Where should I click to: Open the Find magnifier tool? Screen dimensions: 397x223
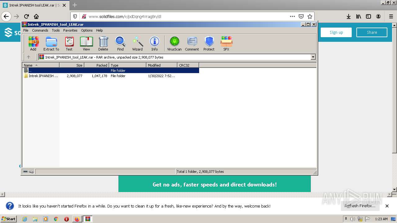pos(120,43)
